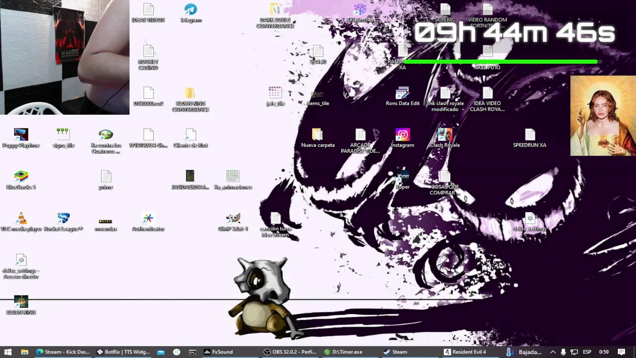This screenshot has height=358, width=636.
Task: Open the Xa_animaciones file
Action: point(233,180)
